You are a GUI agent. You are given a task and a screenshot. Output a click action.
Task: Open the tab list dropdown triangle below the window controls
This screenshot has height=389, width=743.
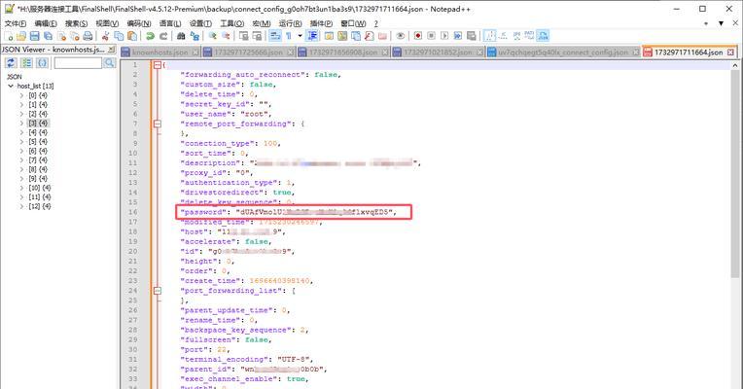[721, 23]
